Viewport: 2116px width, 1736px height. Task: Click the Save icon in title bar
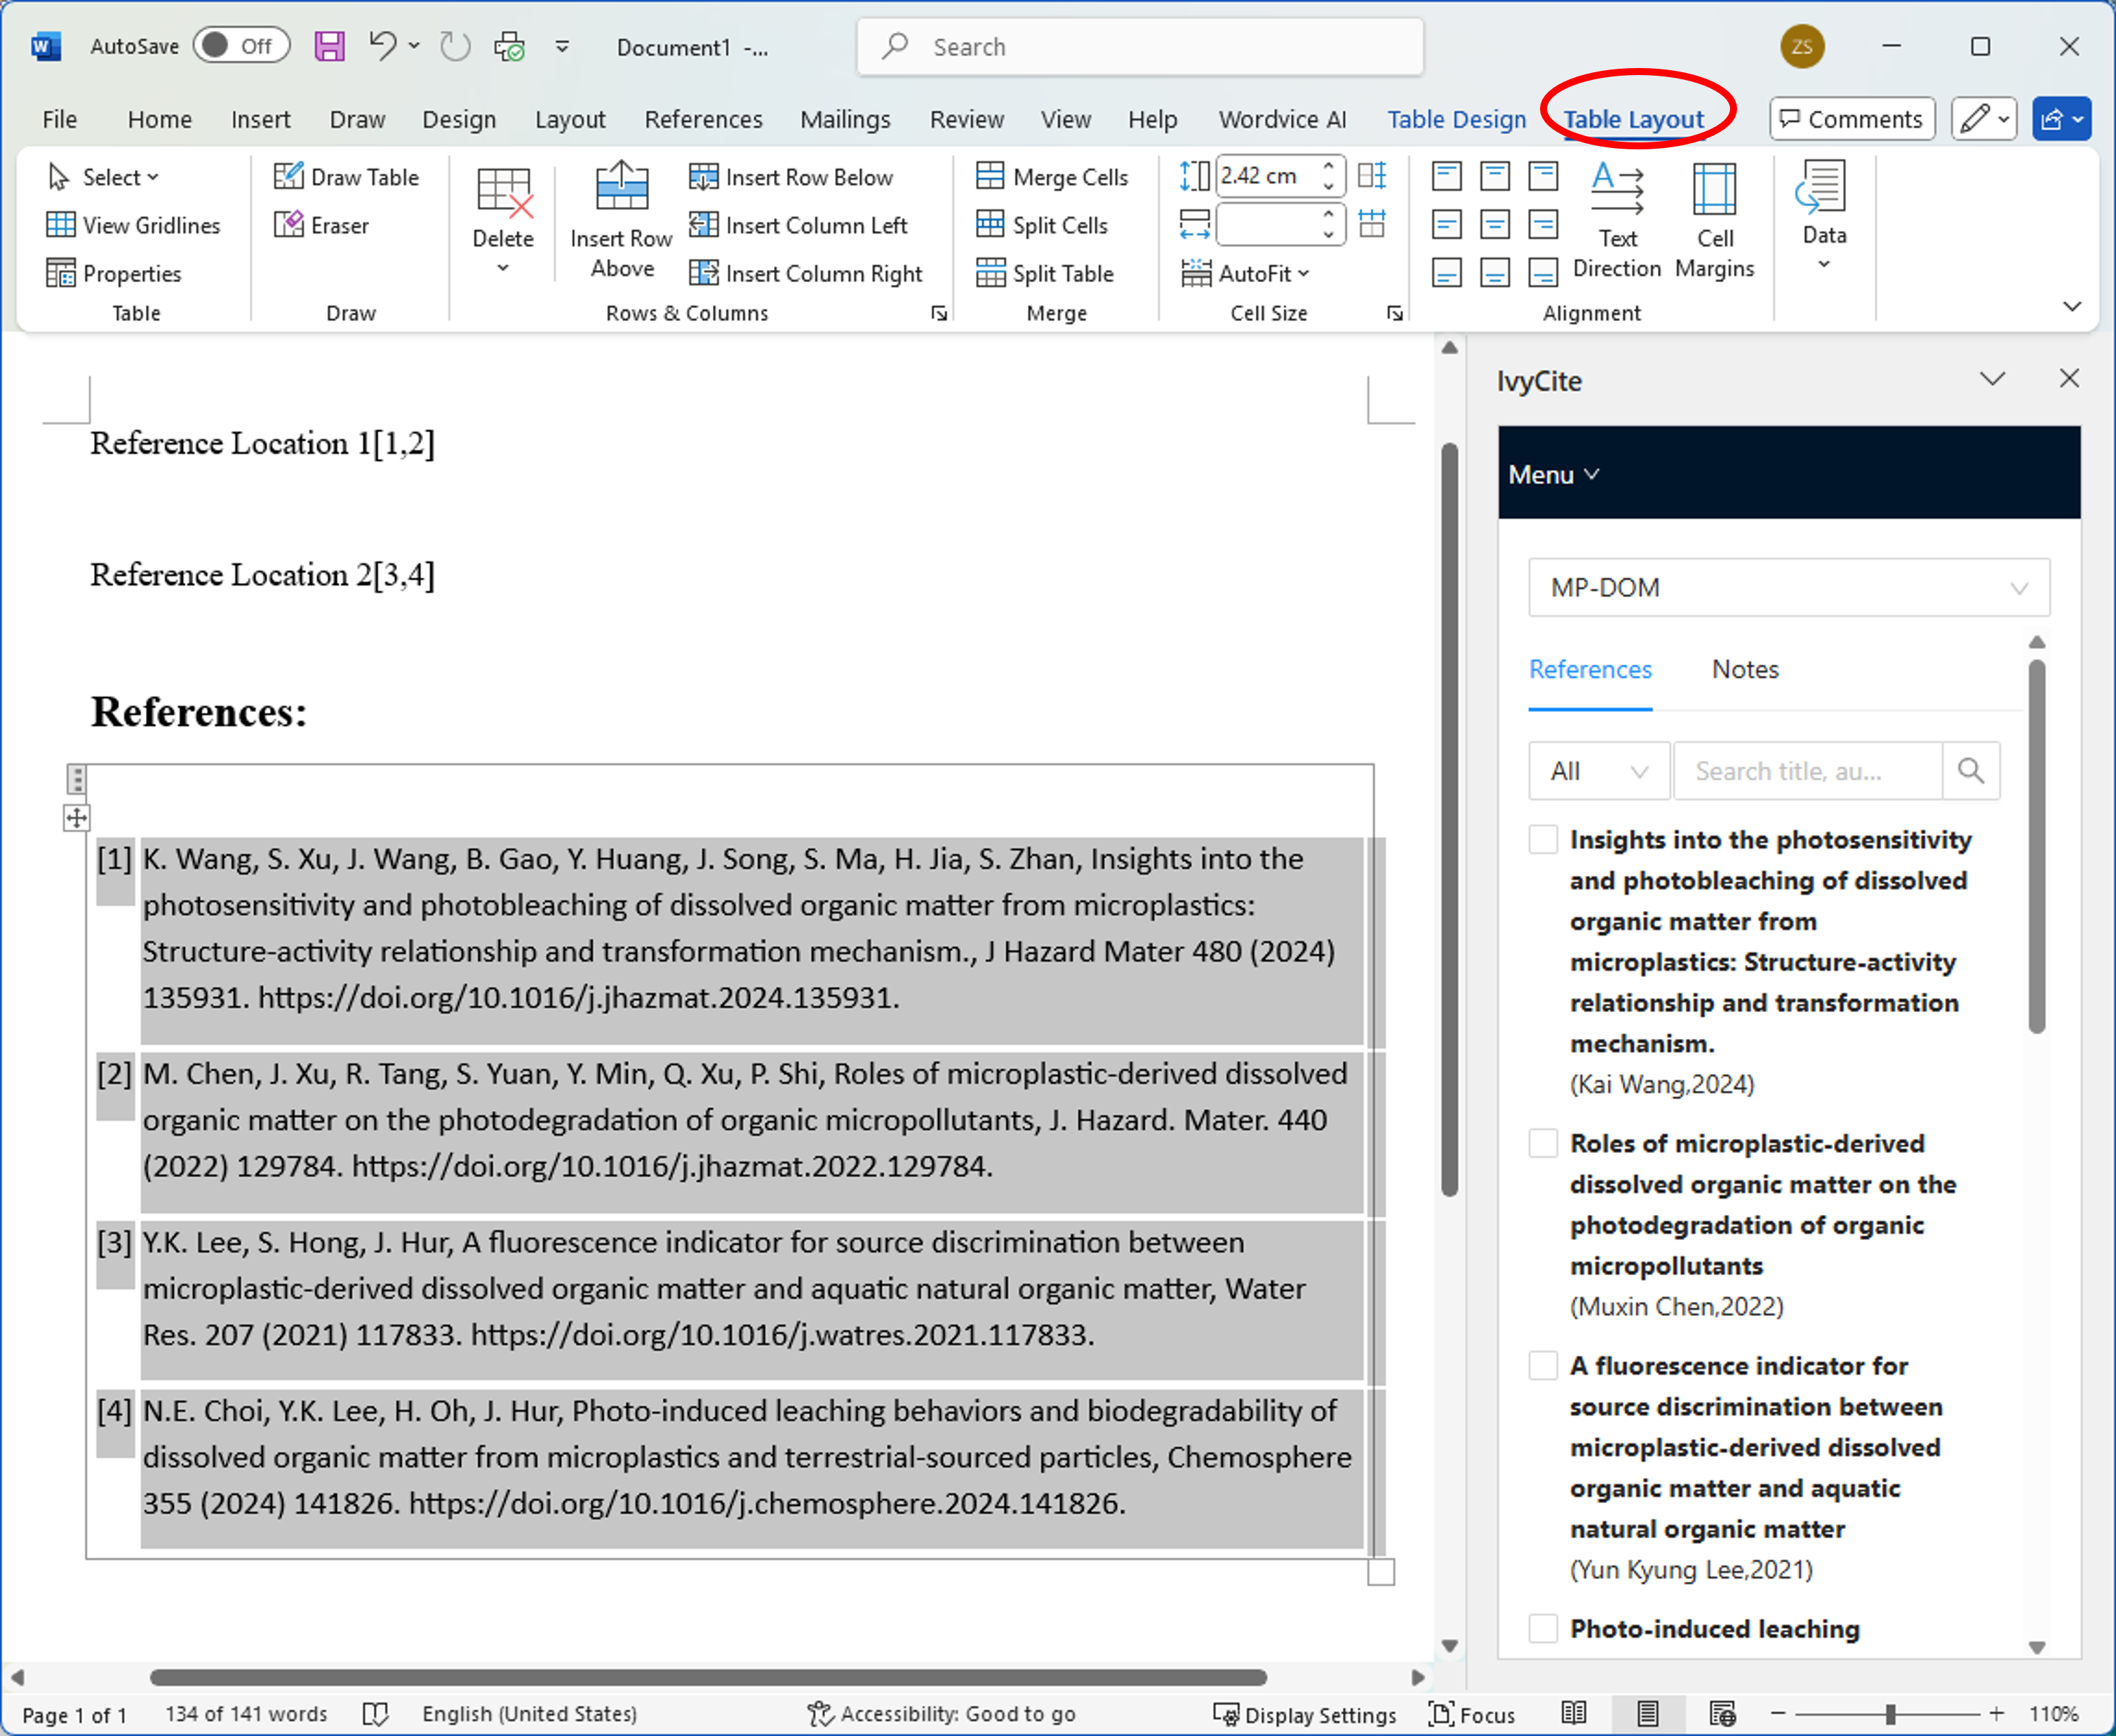(329, 46)
